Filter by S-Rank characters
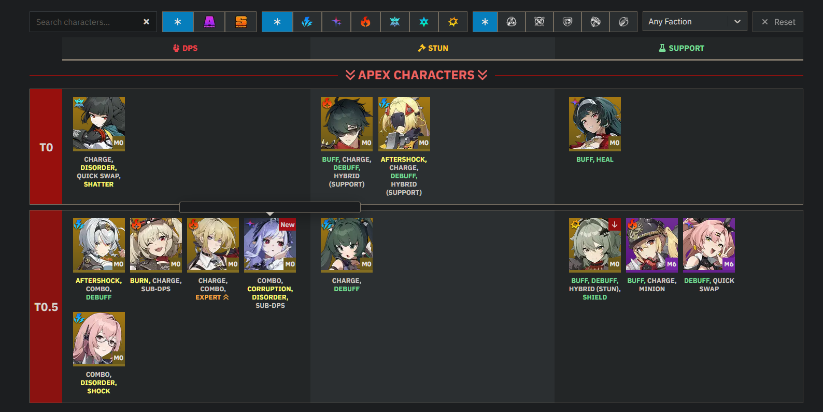The image size is (823, 412). 241,22
